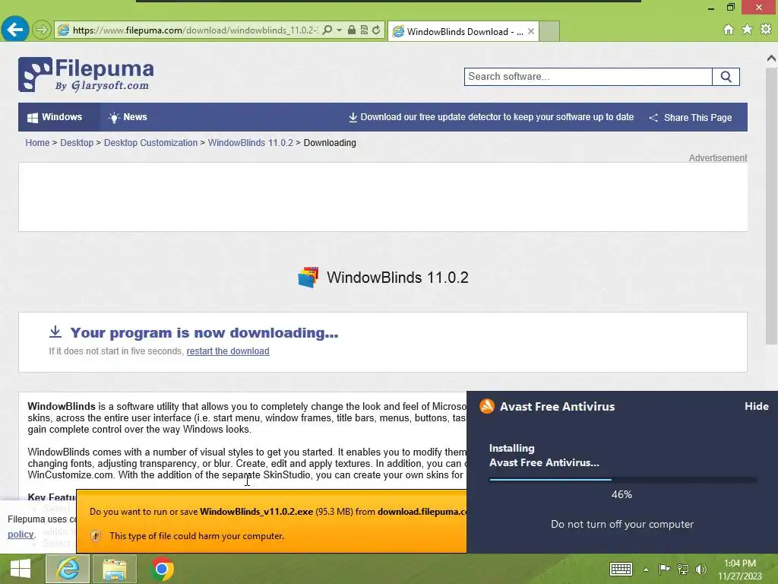The image size is (778, 584).
Task: Go to Home breadcrumb link
Action: (x=37, y=142)
